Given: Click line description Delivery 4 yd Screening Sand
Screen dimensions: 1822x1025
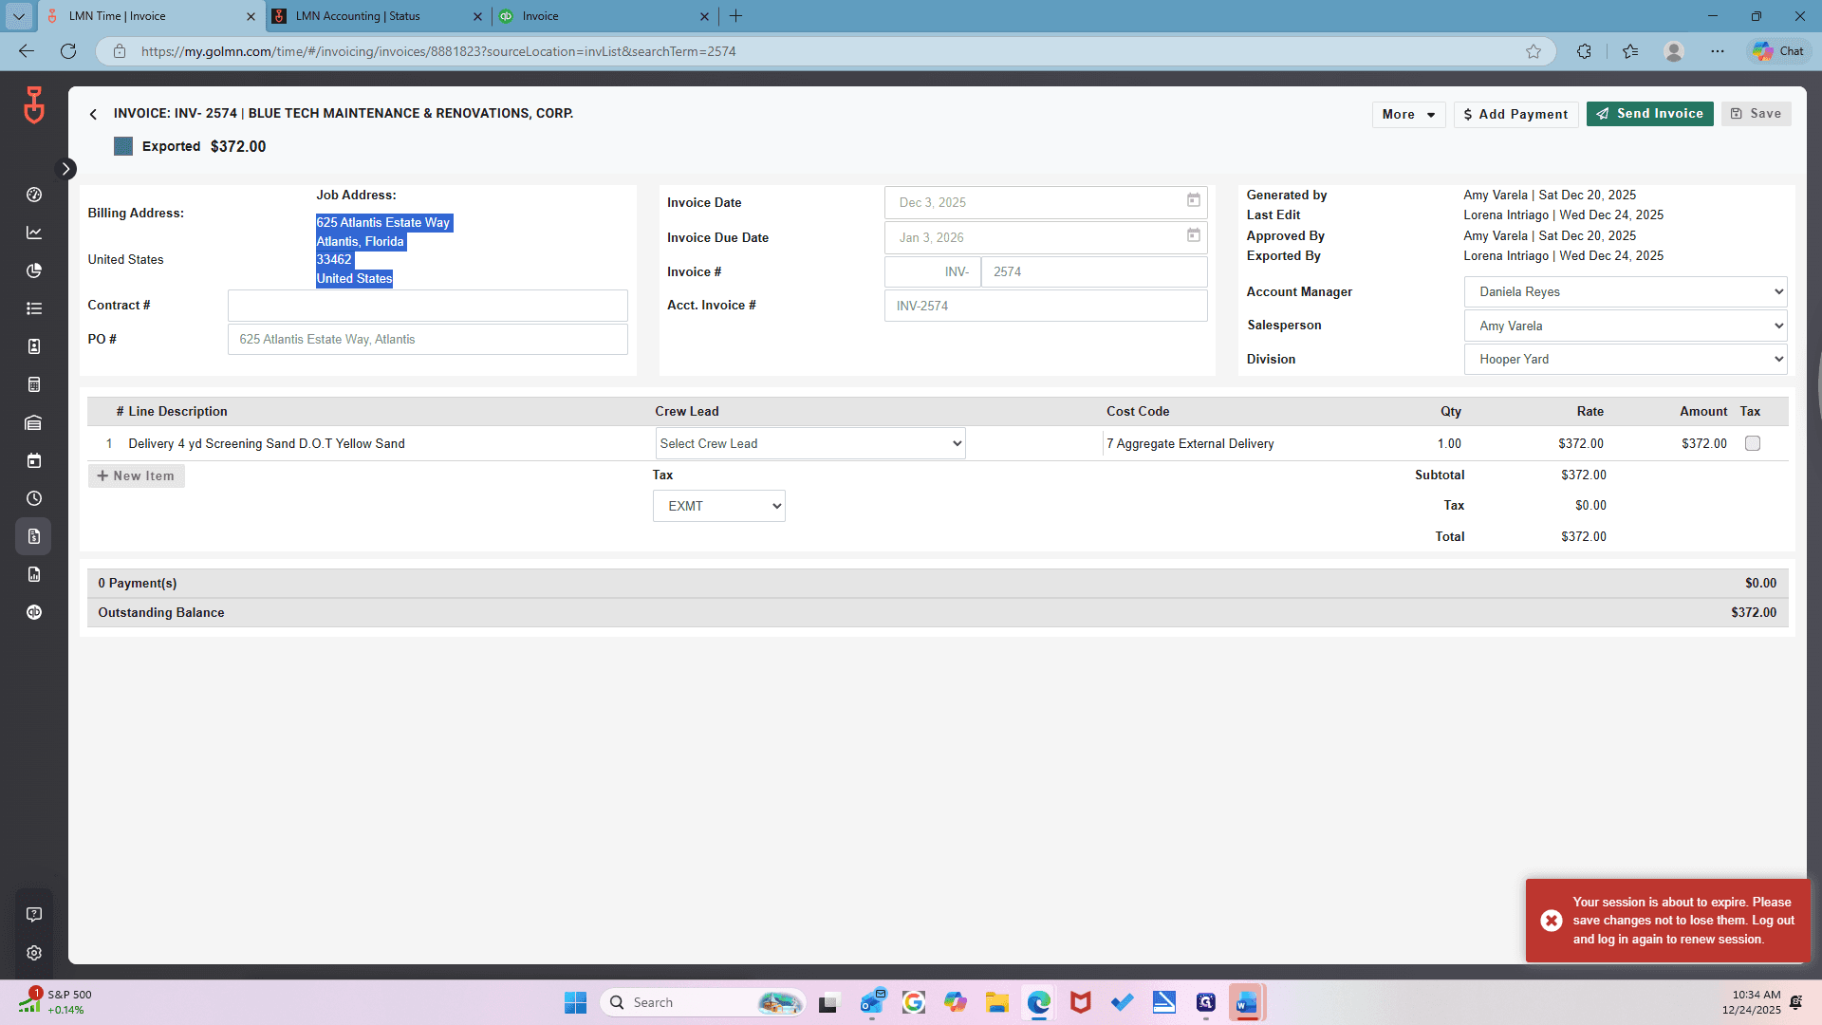Looking at the screenshot, I should point(267,443).
